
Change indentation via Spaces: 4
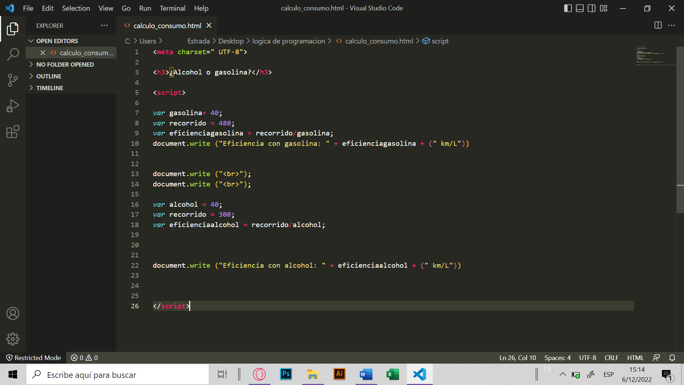(x=558, y=358)
